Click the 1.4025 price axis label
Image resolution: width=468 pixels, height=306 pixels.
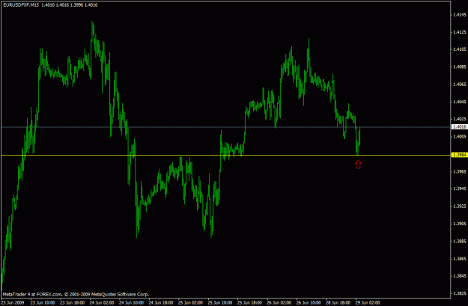[x=460, y=119]
